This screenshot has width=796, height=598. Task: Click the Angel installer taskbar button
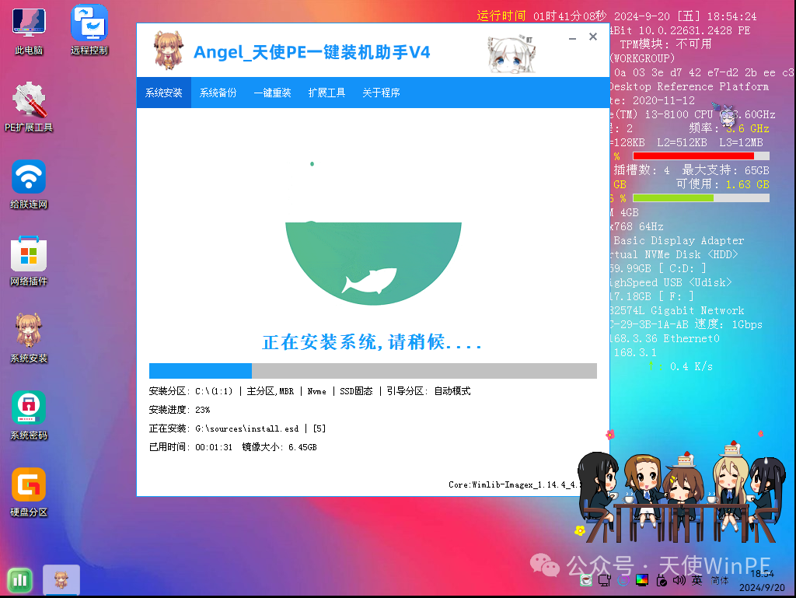coord(61,579)
